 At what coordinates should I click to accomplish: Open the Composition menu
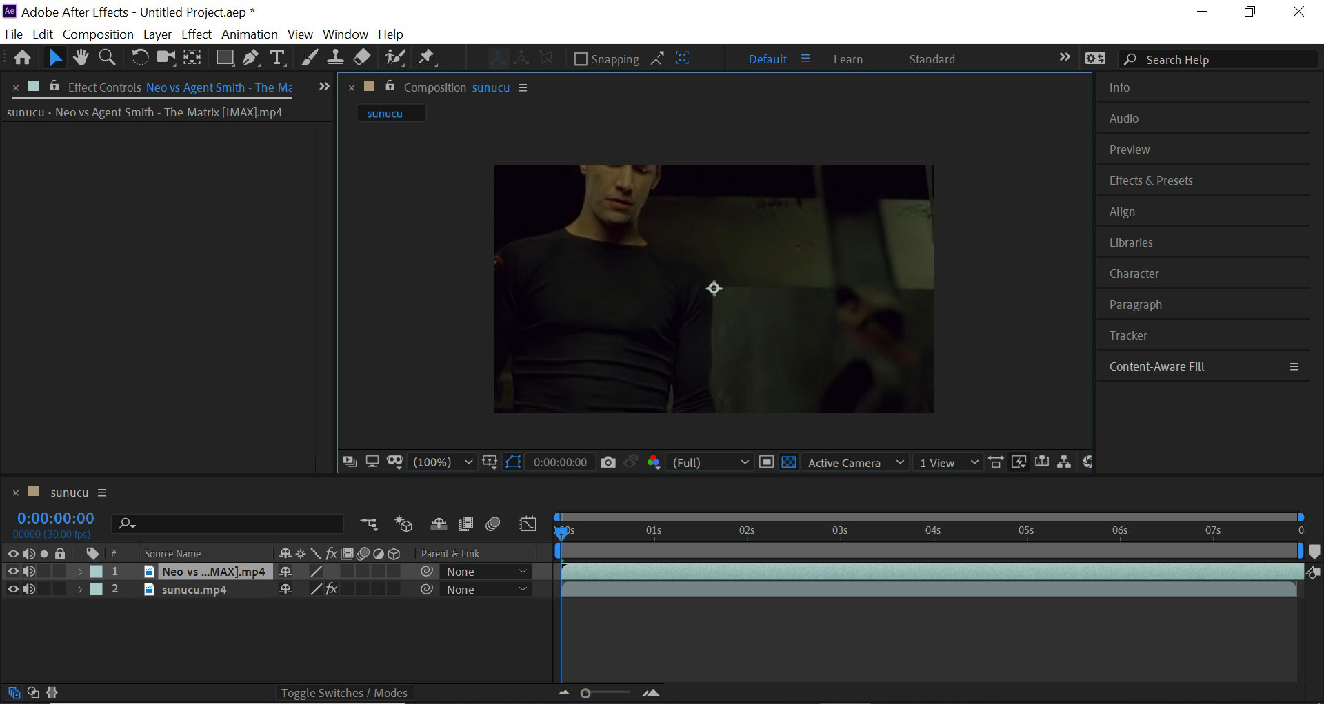pos(98,34)
